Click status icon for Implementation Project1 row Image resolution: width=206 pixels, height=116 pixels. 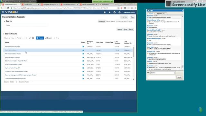83,68
